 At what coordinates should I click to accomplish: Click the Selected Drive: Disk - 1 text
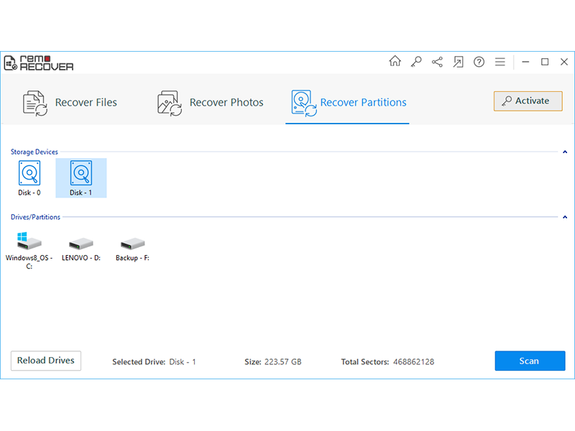click(x=154, y=362)
